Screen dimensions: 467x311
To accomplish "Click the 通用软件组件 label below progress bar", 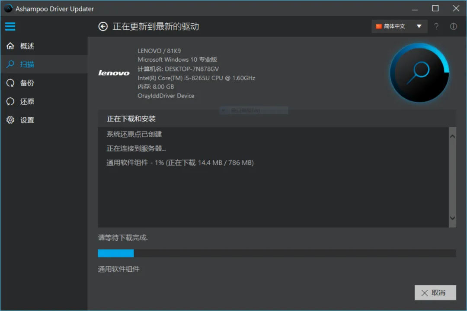I will pyautogui.click(x=118, y=269).
